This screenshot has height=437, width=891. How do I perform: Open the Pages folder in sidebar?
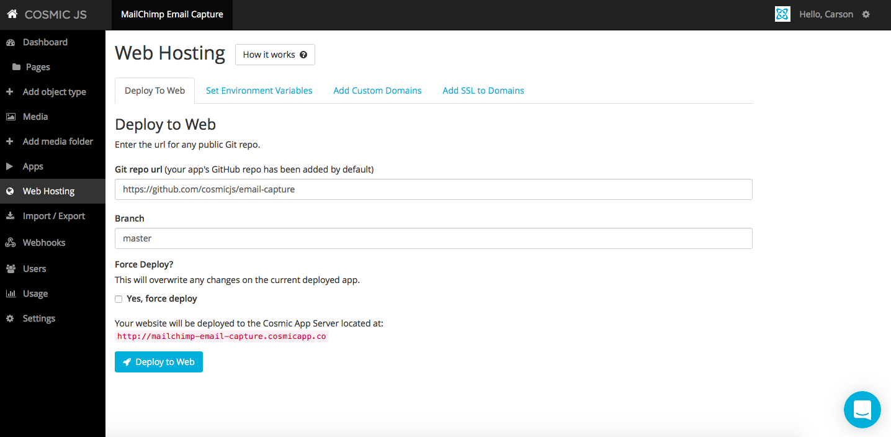coord(37,67)
